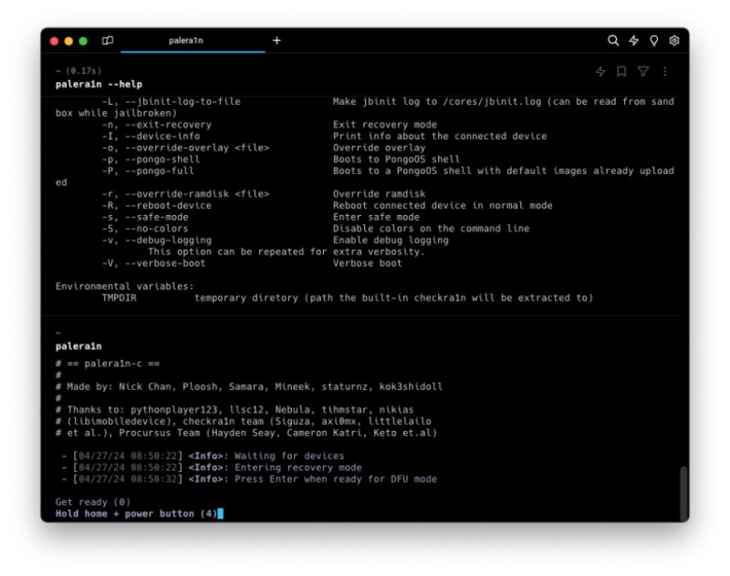Click the split pane icon beside the traffic lights
Viewport: 730px width, 576px height.
pyautogui.click(x=108, y=40)
